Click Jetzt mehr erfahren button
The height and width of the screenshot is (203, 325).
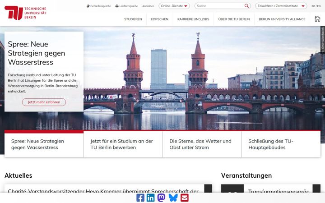click(44, 102)
